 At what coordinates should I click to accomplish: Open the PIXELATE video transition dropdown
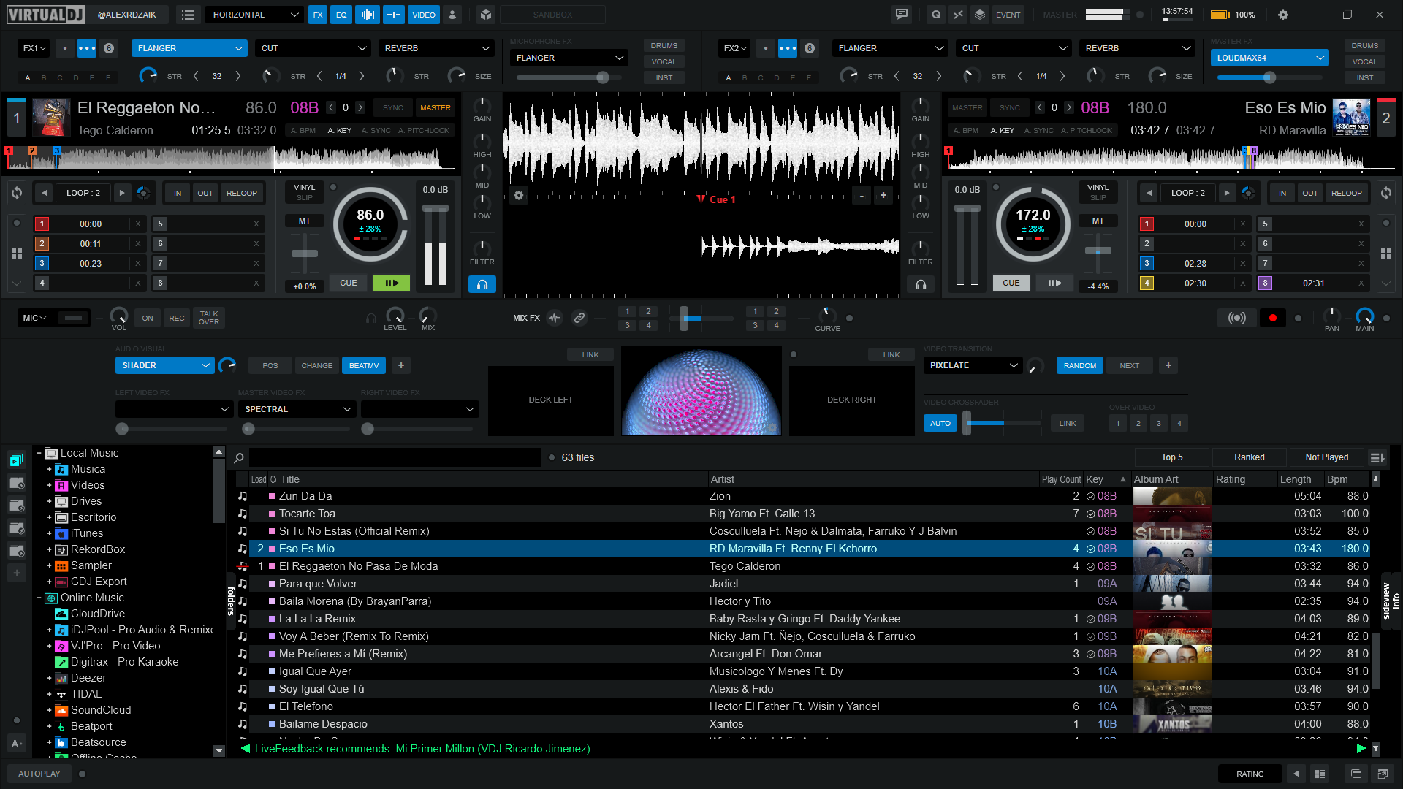pos(973,365)
